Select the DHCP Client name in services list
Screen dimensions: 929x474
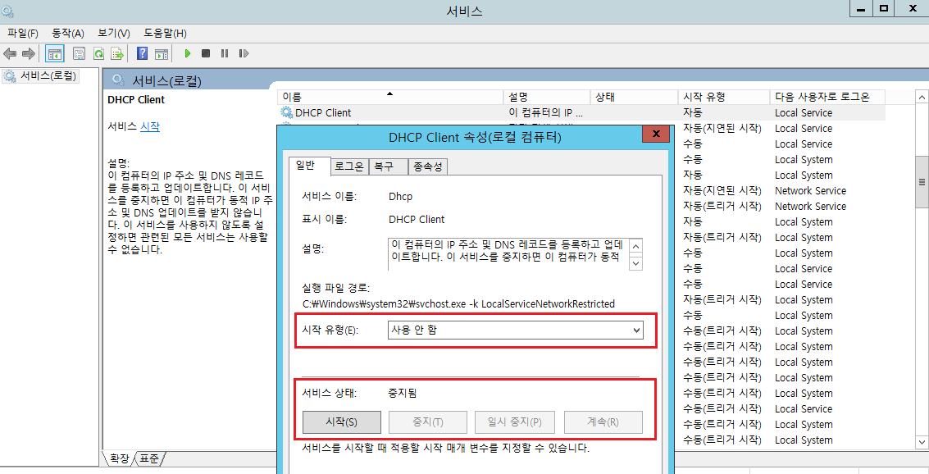click(x=323, y=112)
